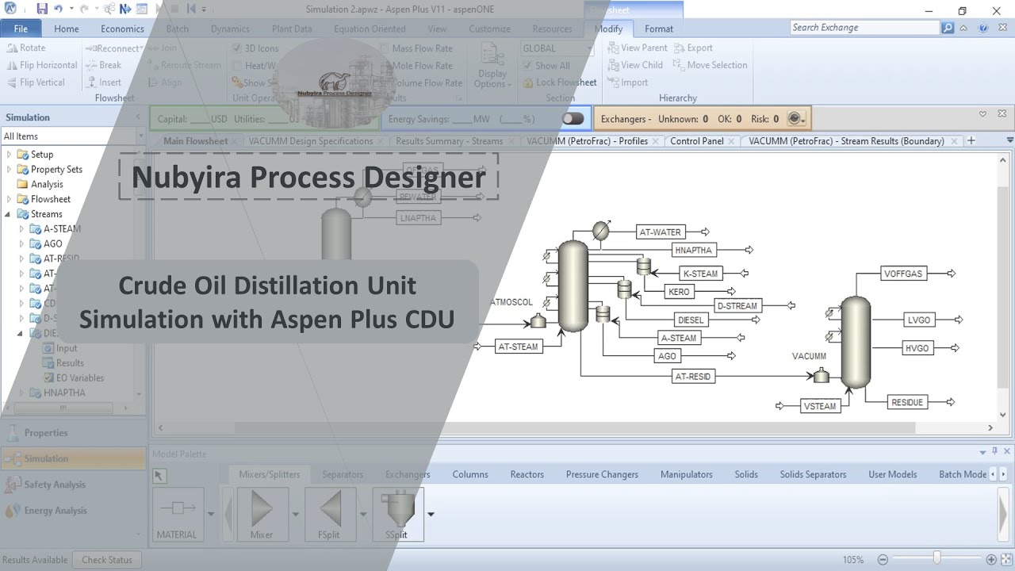Open the SSplit model dropdown arrow
This screenshot has height=571, width=1015.
[431, 514]
